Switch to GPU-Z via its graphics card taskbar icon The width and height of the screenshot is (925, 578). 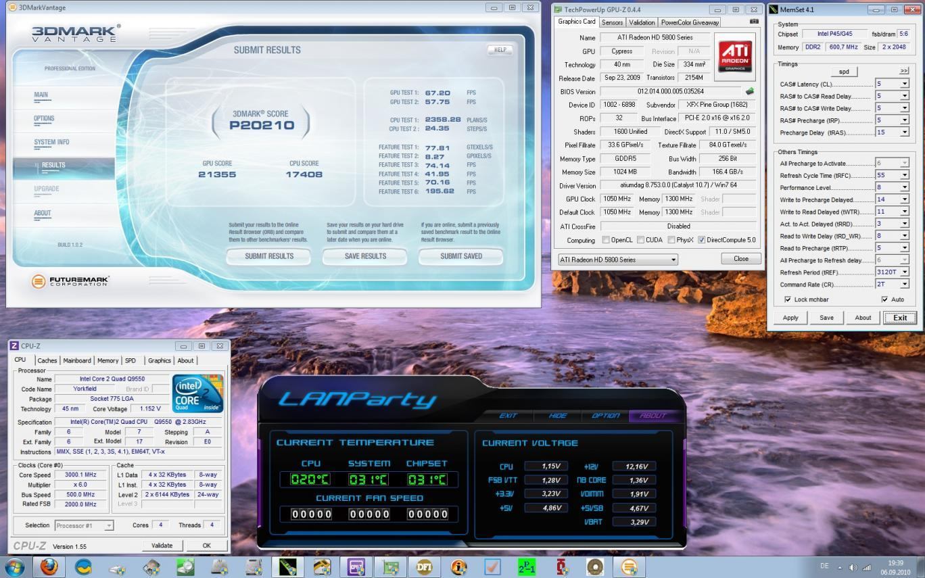click(x=390, y=567)
